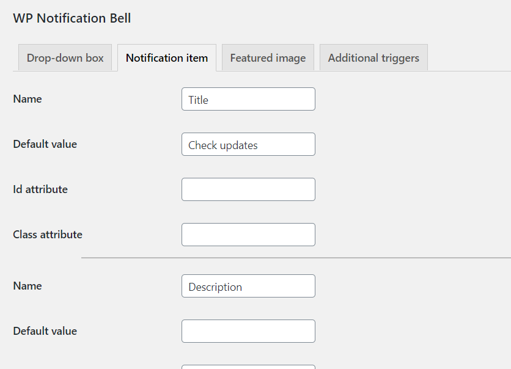The width and height of the screenshot is (511, 369).
Task: Click the WP Notification Bell heading
Action: coord(72,18)
